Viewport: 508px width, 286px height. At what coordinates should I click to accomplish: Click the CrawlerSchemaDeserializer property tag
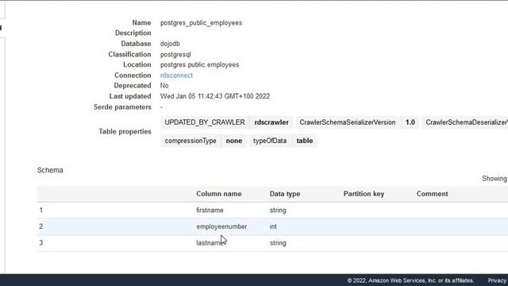466,122
